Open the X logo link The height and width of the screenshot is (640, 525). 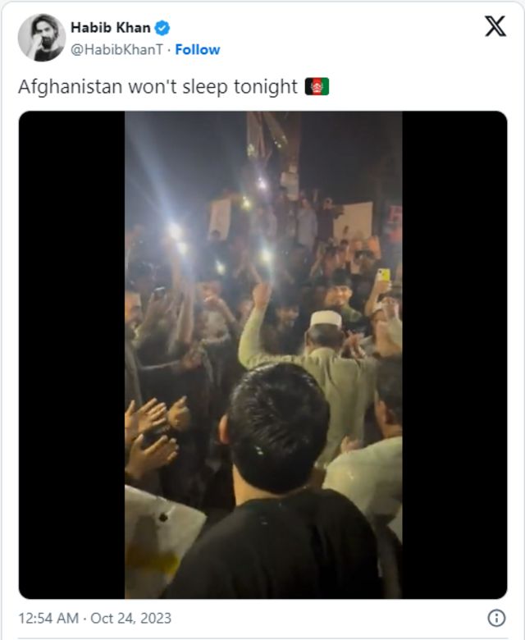pyautogui.click(x=495, y=26)
